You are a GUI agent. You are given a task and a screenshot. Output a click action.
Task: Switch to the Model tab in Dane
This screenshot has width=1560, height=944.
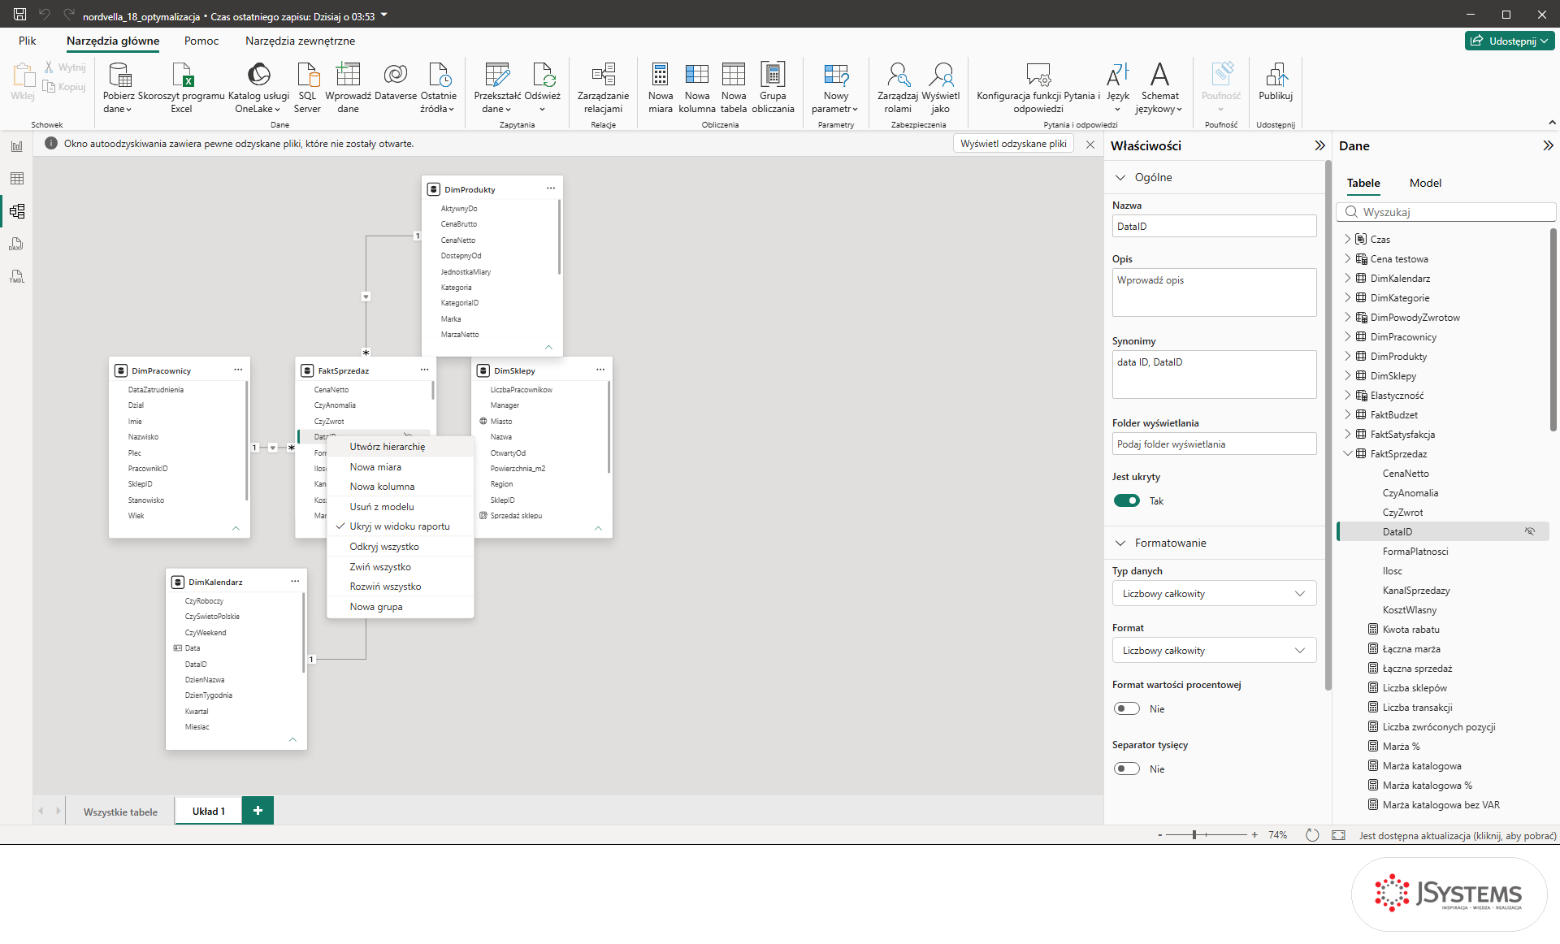click(x=1425, y=183)
